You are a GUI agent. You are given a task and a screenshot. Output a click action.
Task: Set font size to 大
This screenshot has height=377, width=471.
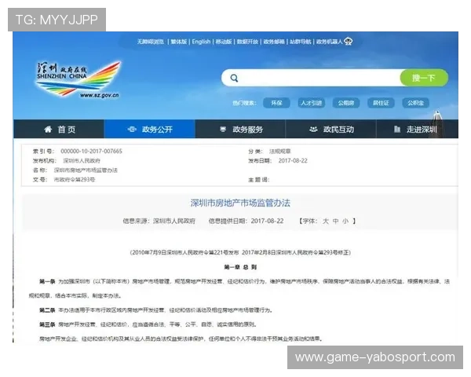[326, 221]
